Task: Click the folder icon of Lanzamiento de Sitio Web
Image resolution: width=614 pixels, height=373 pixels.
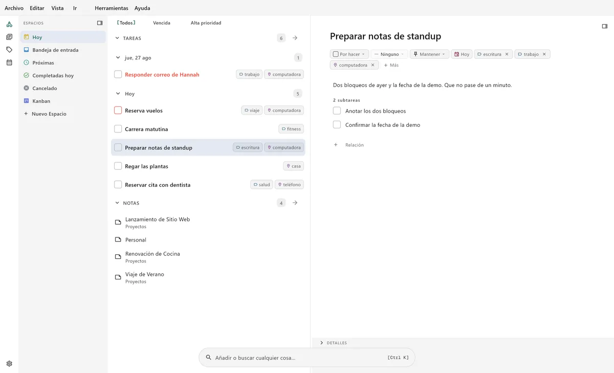Action: point(118,223)
